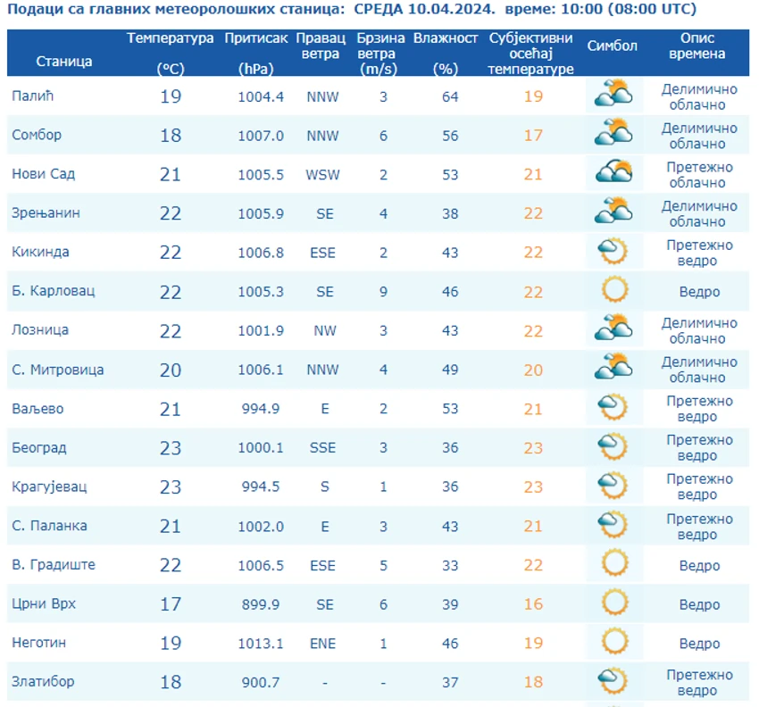759x707 pixels.
Task: Select the Сомбор station entry
Action: [37, 135]
